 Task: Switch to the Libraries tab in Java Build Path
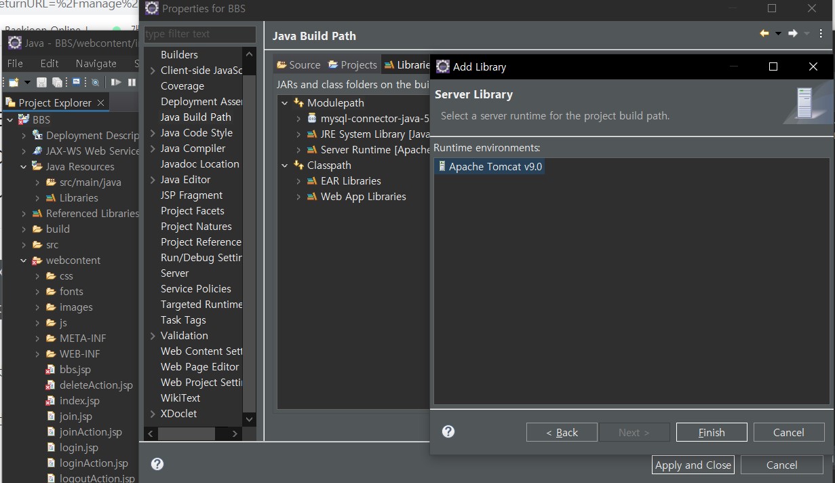tap(406, 65)
